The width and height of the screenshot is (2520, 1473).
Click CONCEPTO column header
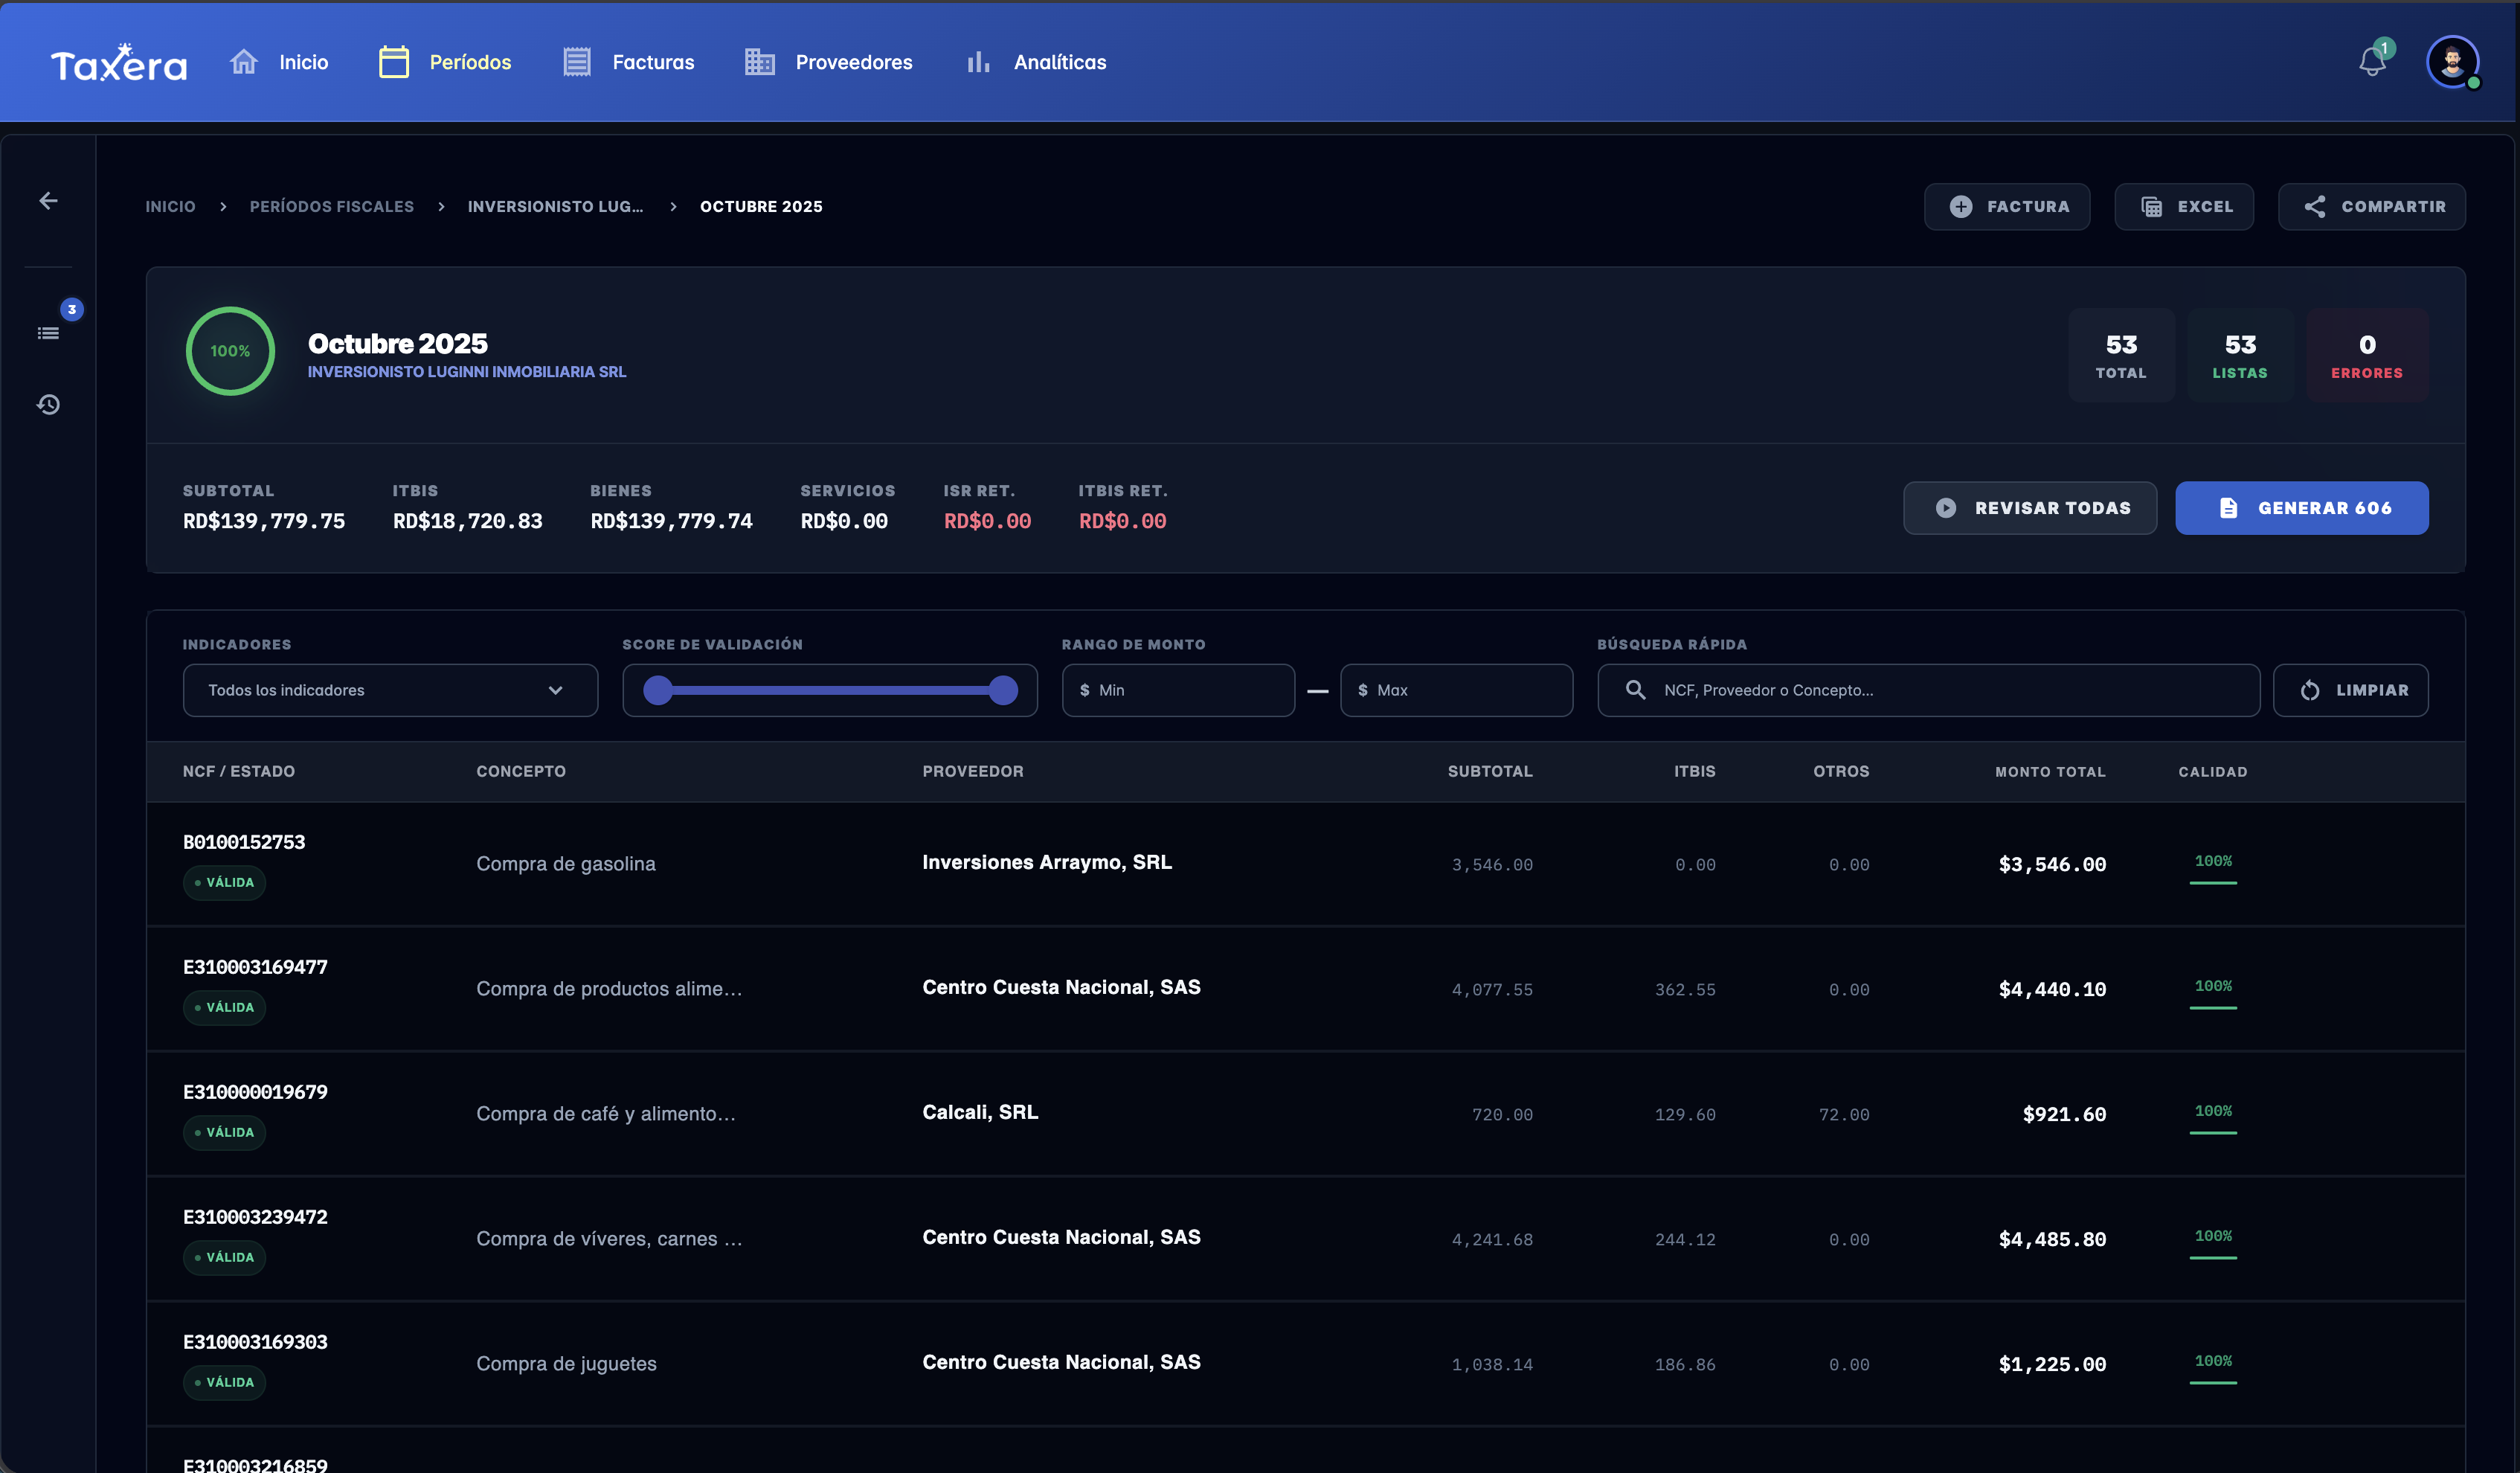pos(521,771)
